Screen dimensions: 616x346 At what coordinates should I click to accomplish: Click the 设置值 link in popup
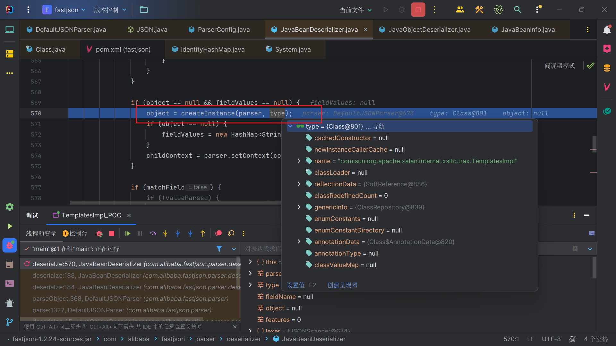click(x=295, y=285)
